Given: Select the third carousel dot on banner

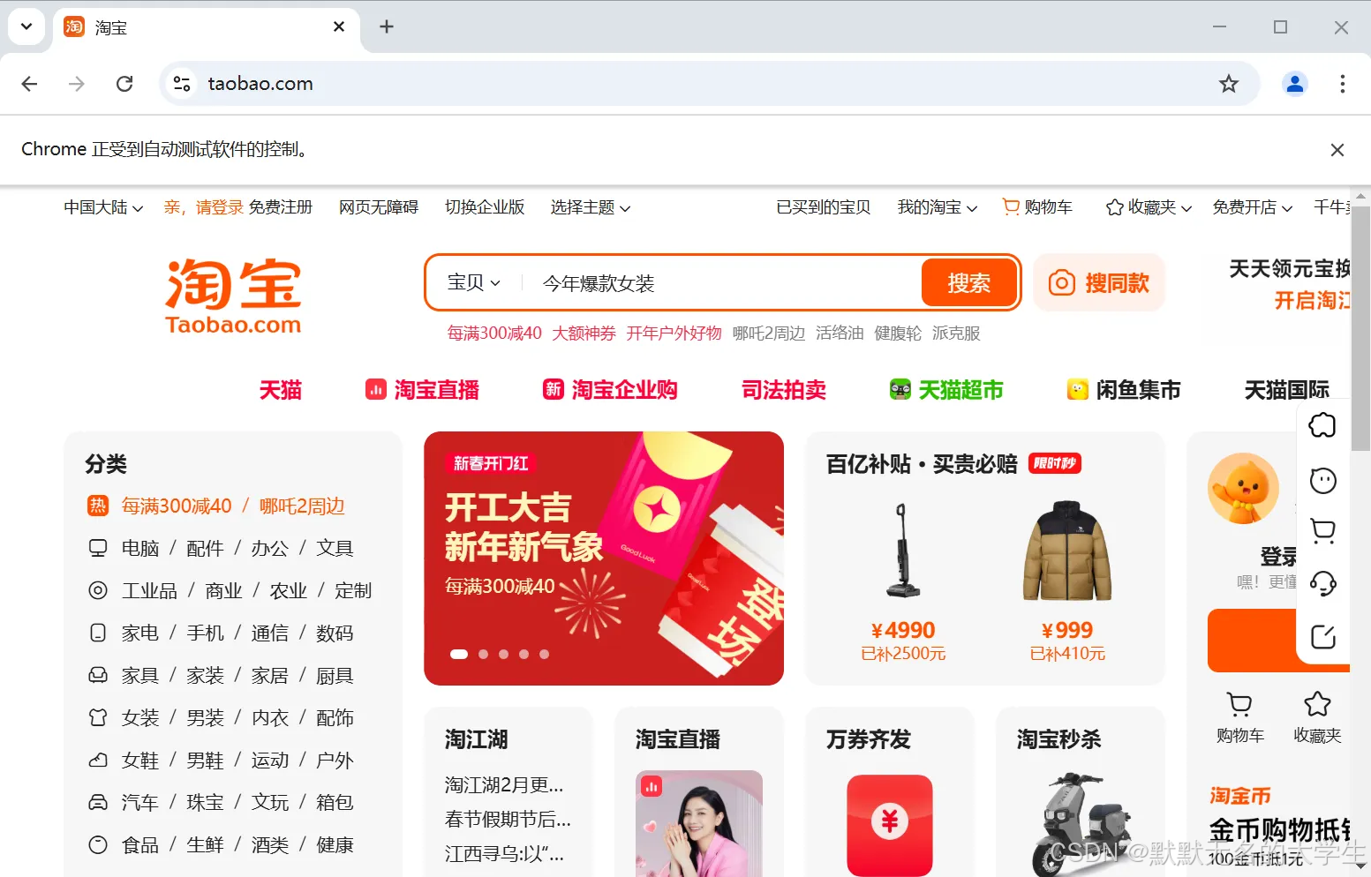Looking at the screenshot, I should tap(503, 654).
